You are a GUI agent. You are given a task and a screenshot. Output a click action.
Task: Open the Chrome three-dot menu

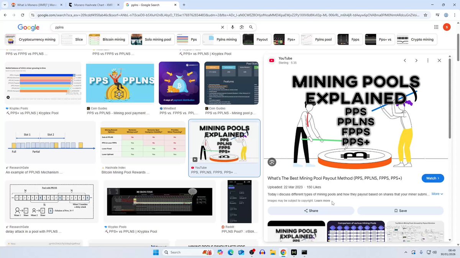(x=455, y=15)
